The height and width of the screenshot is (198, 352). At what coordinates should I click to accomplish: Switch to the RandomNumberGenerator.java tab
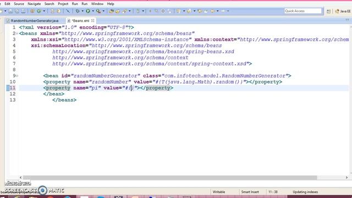32,21
